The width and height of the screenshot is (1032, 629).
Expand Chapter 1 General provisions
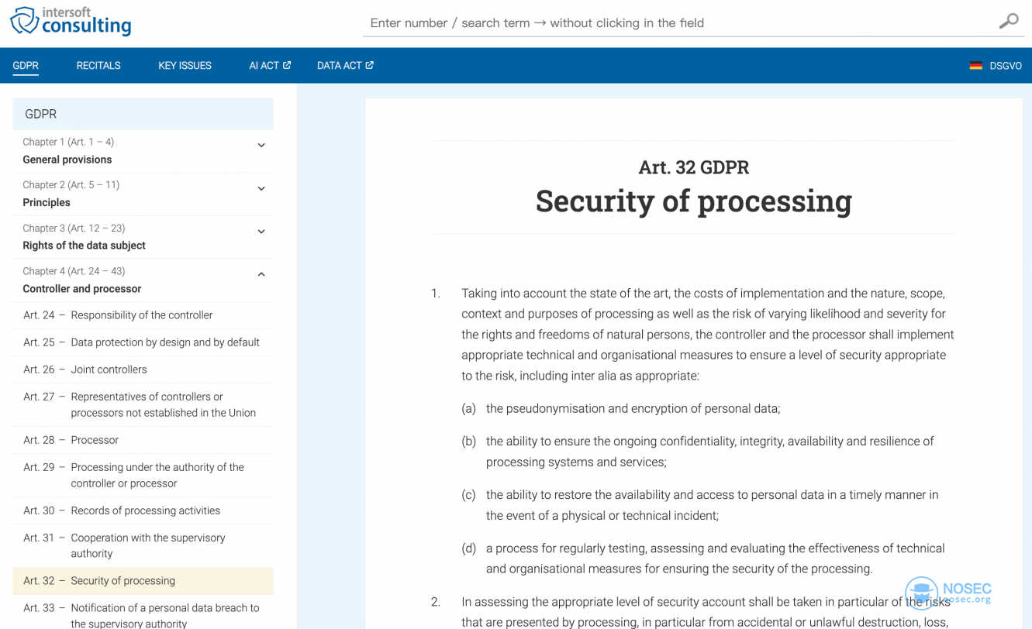coord(261,146)
